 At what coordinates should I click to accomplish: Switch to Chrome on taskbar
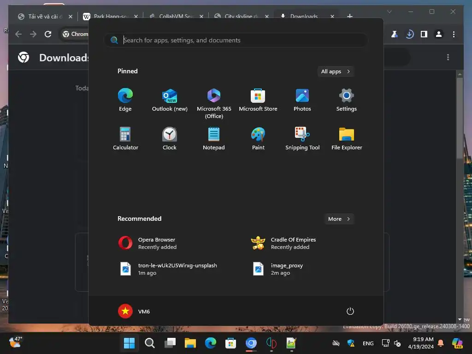pyautogui.click(x=251, y=343)
